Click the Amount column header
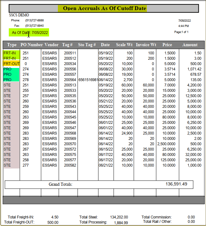 pos(190,45)
